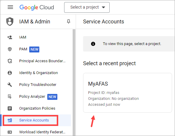The width and height of the screenshot is (175, 136).
Task: Click the IAM add-person icon
Action: click(x=10, y=37)
